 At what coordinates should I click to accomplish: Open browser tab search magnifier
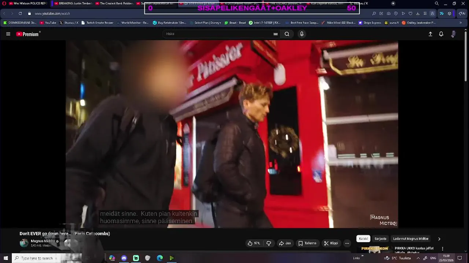(x=437, y=3)
